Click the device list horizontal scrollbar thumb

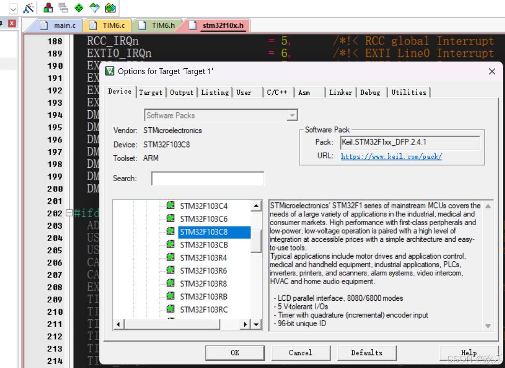[x=172, y=324]
